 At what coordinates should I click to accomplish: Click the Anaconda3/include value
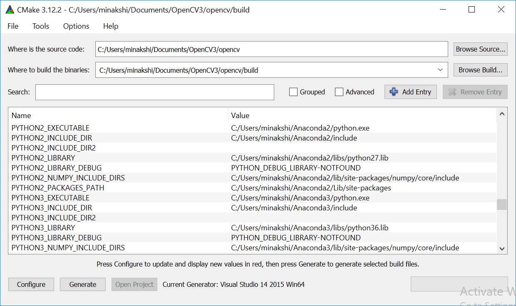pos(294,207)
